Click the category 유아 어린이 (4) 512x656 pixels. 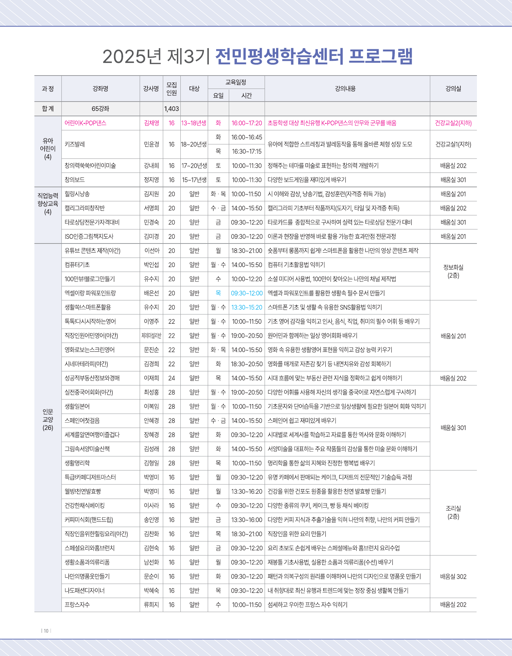(48, 149)
